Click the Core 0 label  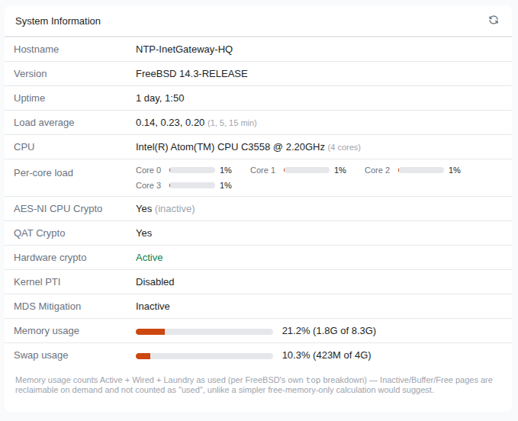point(148,170)
